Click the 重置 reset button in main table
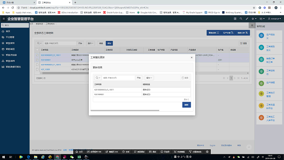 click(x=244, y=44)
